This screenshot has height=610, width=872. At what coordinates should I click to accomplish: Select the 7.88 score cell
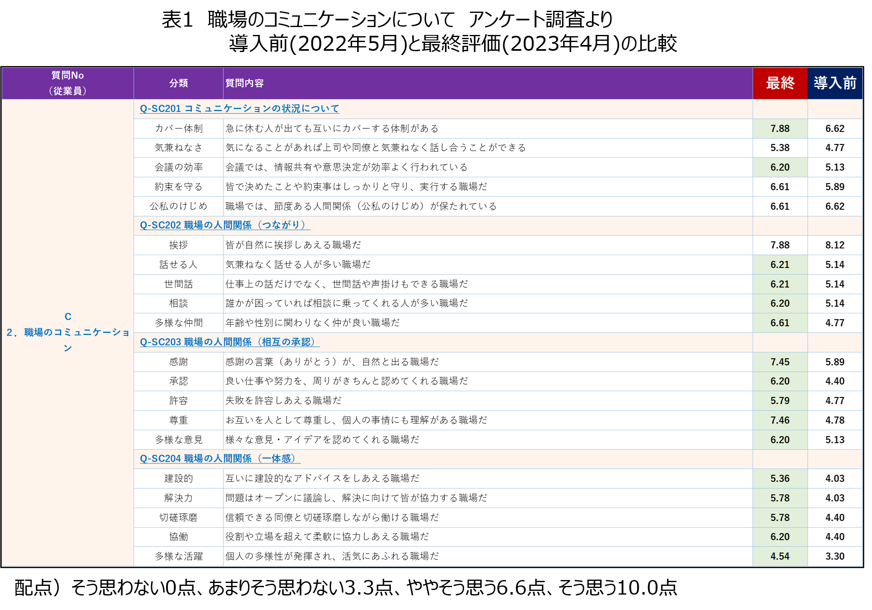[x=780, y=129]
